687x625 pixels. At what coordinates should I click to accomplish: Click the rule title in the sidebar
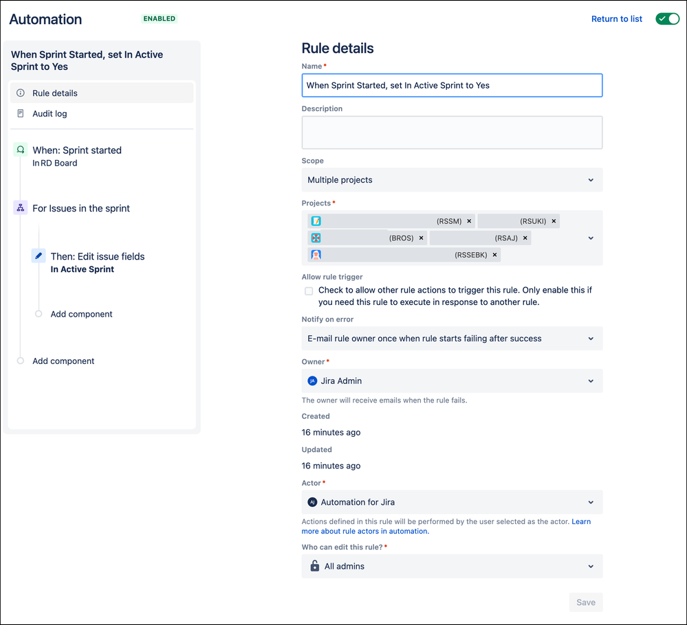tap(87, 60)
